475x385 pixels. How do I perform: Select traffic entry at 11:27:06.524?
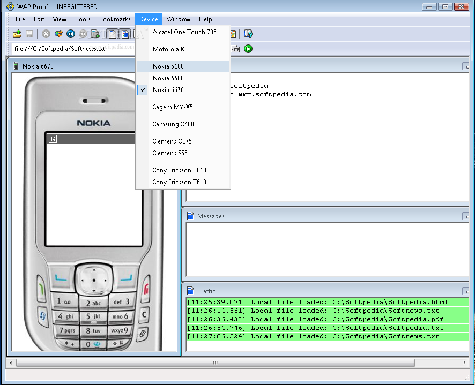328,336
